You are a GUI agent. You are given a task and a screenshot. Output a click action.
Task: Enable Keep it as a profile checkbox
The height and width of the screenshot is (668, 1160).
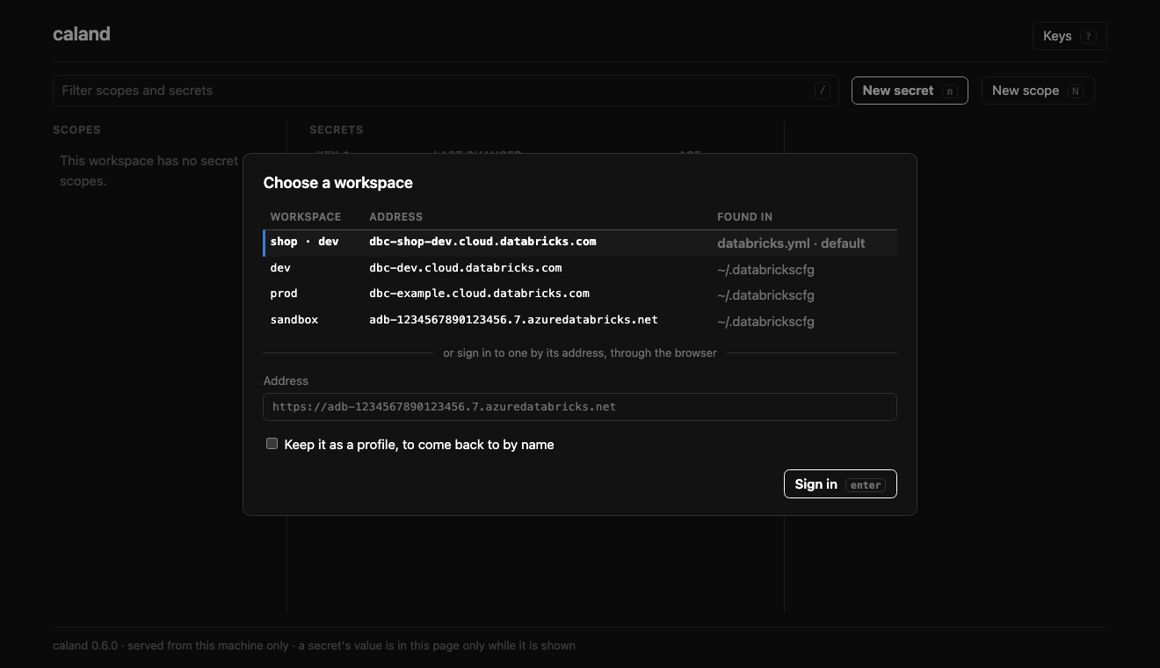pos(272,444)
